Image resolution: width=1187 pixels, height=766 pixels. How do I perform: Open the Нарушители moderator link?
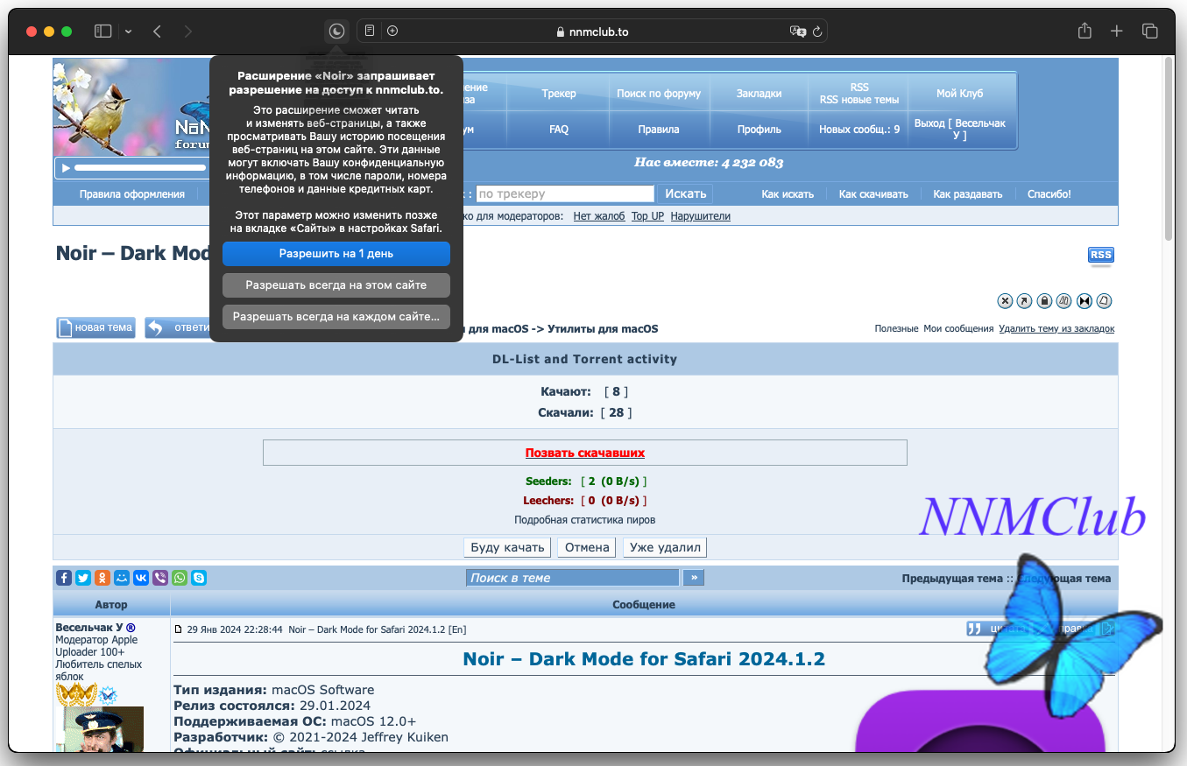point(701,216)
